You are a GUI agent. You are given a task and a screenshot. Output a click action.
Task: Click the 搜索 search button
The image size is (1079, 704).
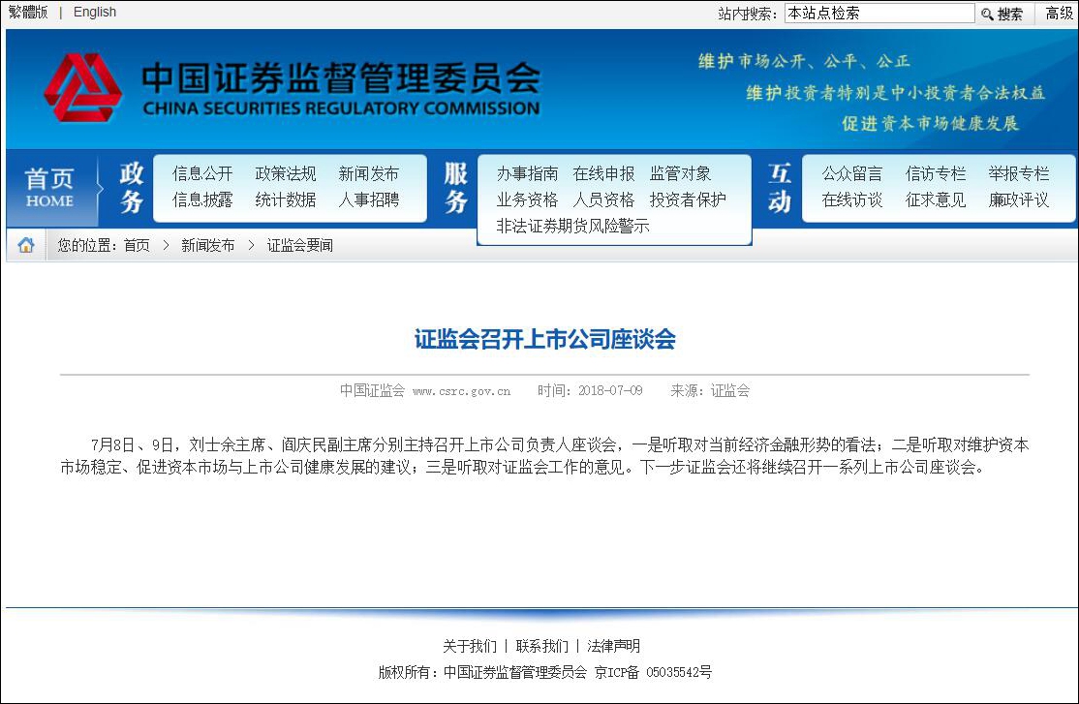pyautogui.click(x=1002, y=14)
